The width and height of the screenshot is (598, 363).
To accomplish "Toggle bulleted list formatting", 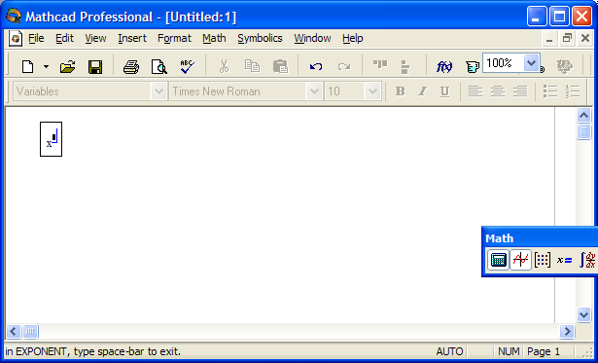I will (550, 91).
